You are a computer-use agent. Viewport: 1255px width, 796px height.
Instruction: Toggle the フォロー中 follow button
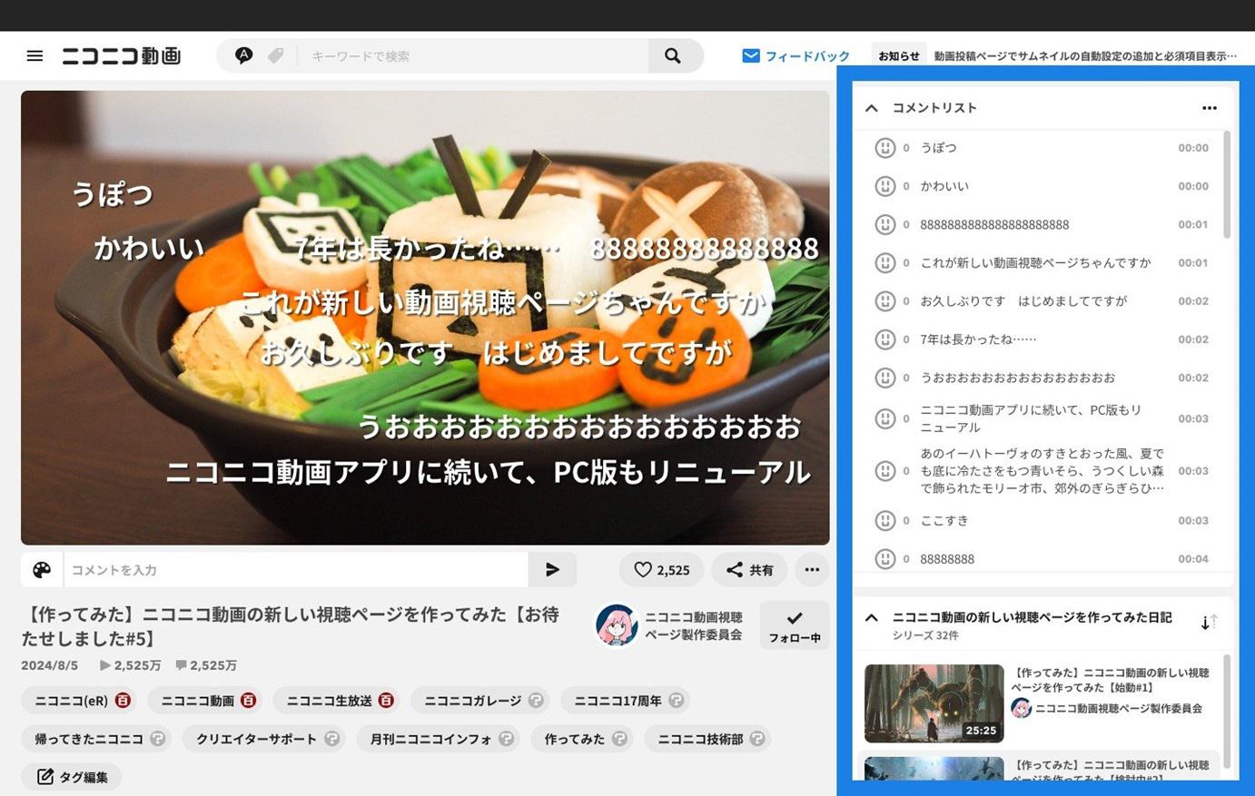pos(795,625)
